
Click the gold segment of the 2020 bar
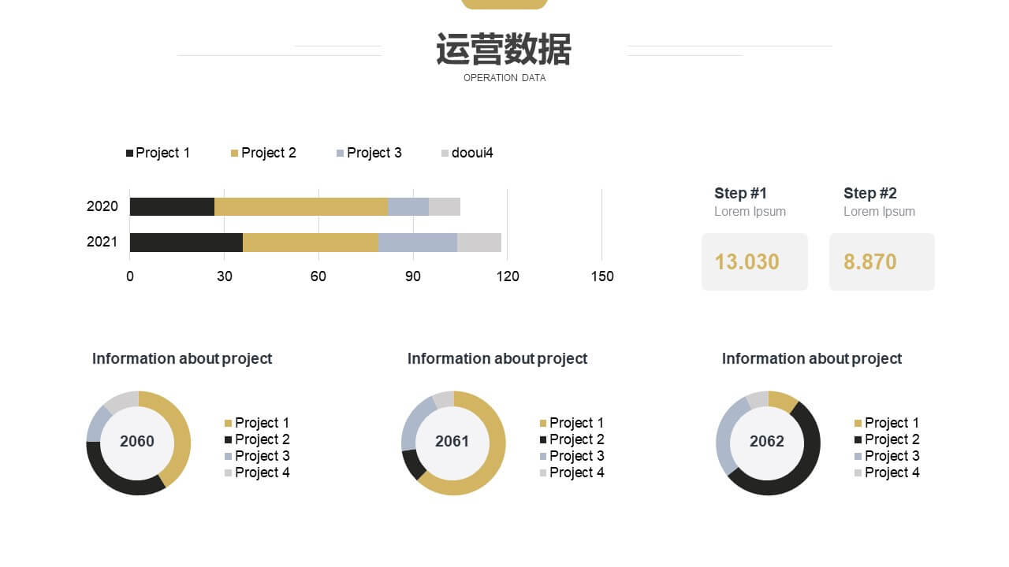[x=301, y=206]
